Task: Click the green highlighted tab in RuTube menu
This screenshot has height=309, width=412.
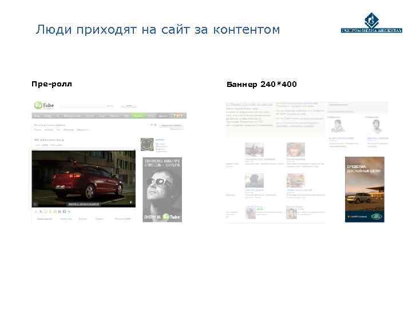Action: (138, 116)
